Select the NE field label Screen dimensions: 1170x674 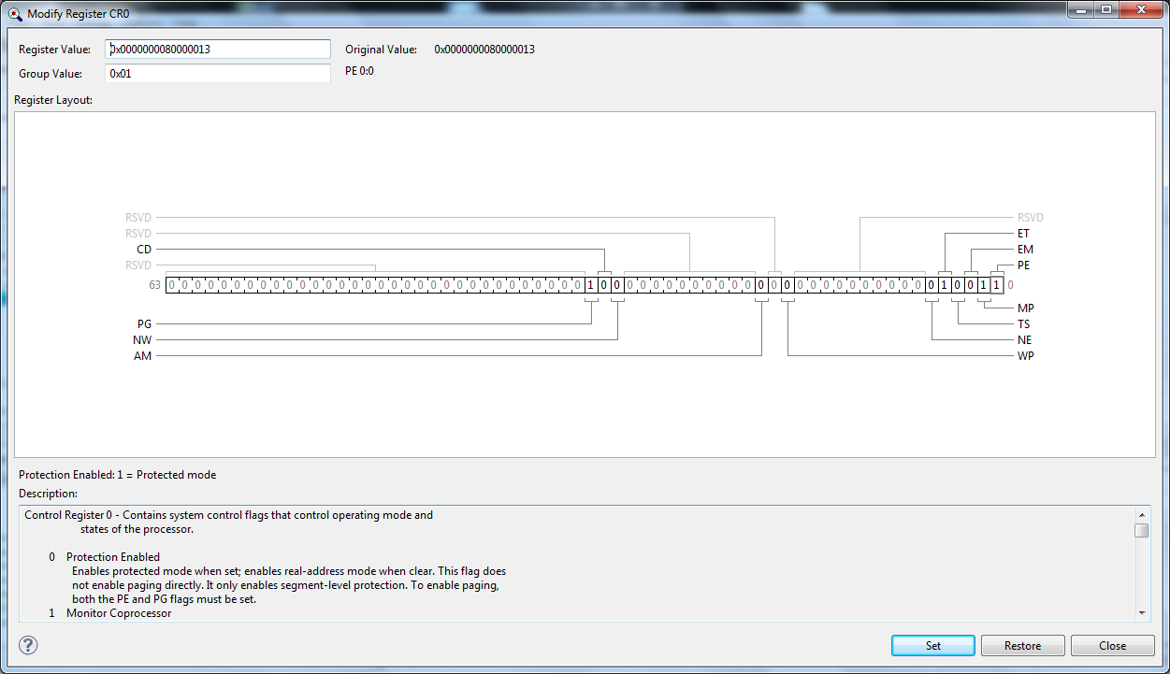(1025, 340)
